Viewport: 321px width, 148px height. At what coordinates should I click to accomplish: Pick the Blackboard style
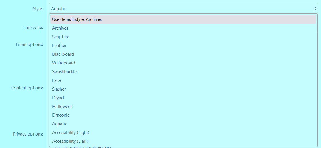(x=183, y=54)
